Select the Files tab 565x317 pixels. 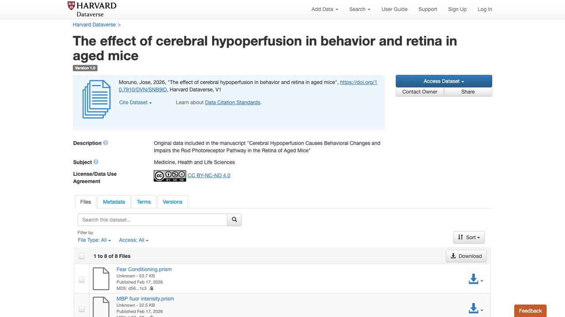[x=86, y=202]
